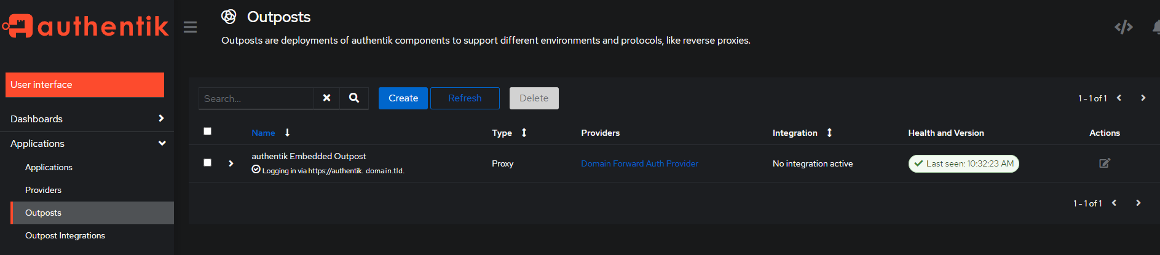The width and height of the screenshot is (1160, 255).
Task: Open Outpost Integrations in sidebar
Action: 65,235
